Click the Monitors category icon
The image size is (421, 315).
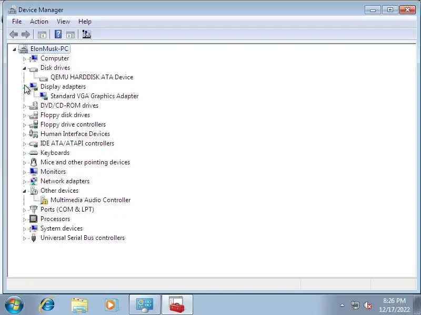tap(34, 172)
